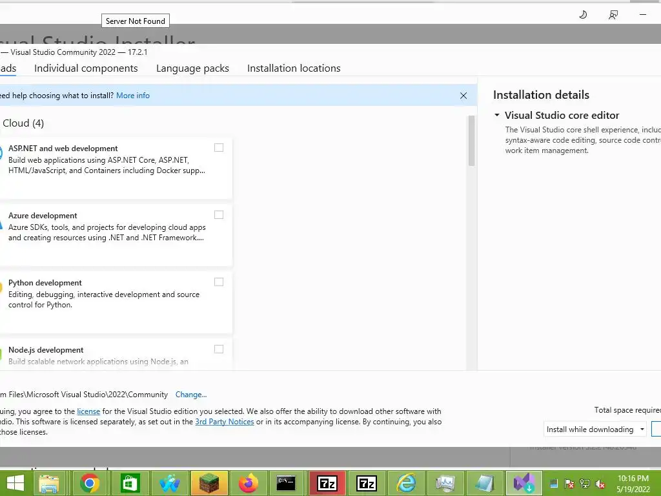The width and height of the screenshot is (661, 496).
Task: Open Install while downloading dropdown
Action: click(x=595, y=429)
